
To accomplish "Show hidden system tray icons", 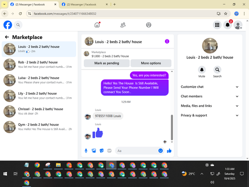I will [x=202, y=174].
